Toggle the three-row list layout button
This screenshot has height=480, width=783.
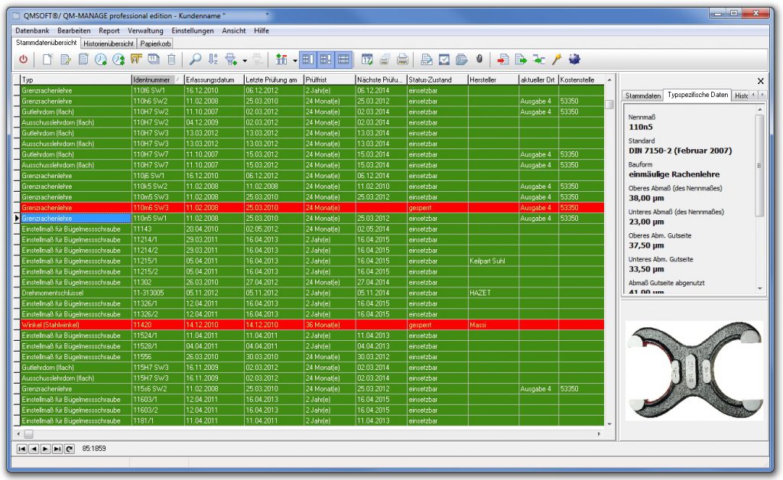click(343, 59)
